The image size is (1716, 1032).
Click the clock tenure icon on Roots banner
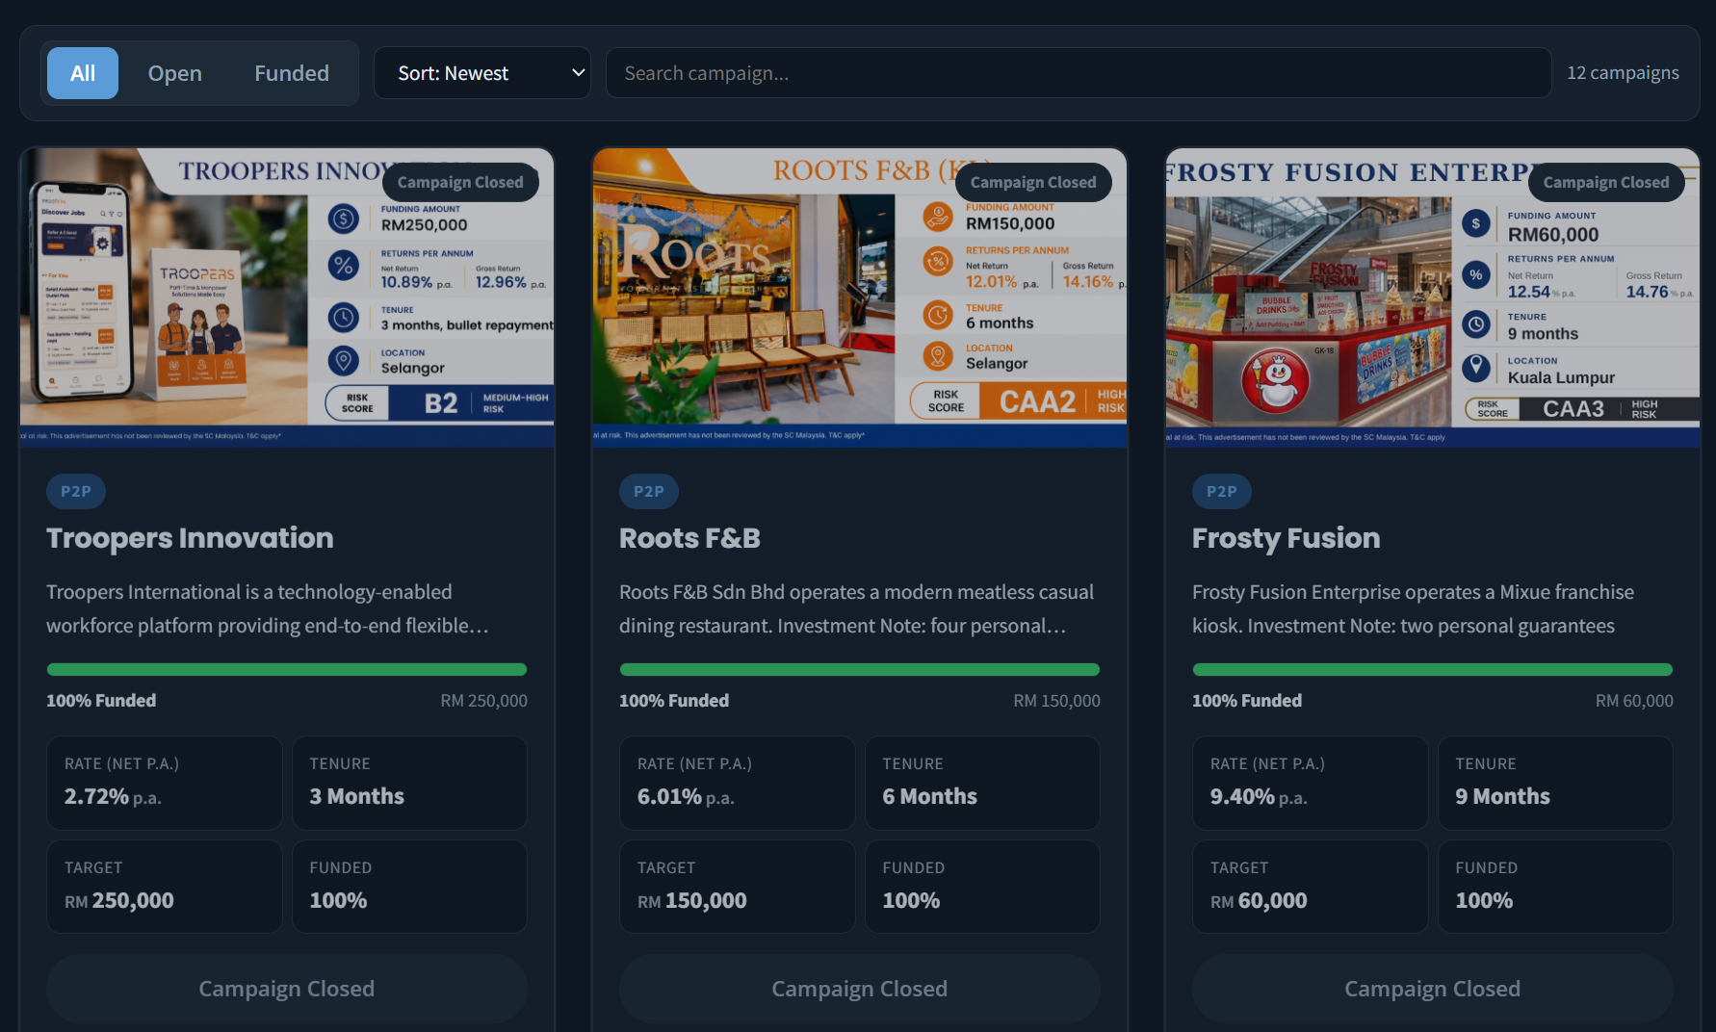(x=938, y=315)
